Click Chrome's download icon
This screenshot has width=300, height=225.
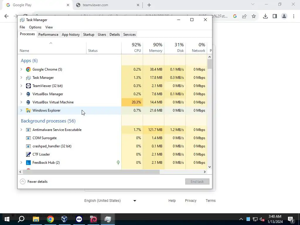[265, 16]
